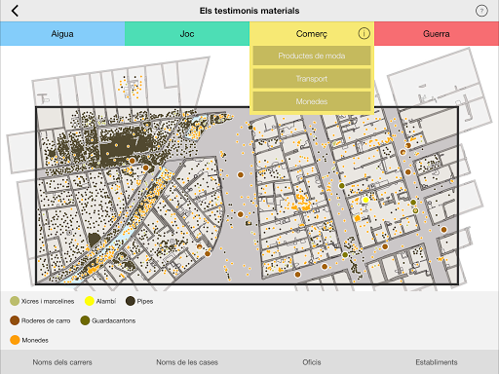Expand the Aigua category
Image resolution: width=499 pixels, height=374 pixels.
click(x=62, y=34)
